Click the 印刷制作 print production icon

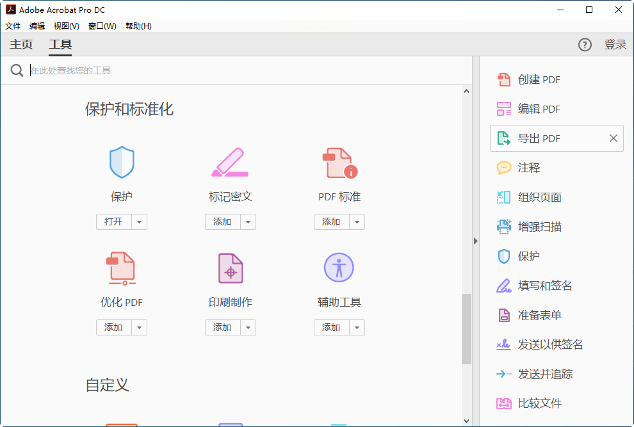(231, 268)
